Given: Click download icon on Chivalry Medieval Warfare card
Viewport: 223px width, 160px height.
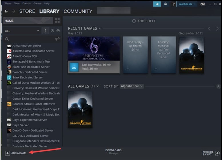Looking at the screenshot, I should (x=156, y=68).
